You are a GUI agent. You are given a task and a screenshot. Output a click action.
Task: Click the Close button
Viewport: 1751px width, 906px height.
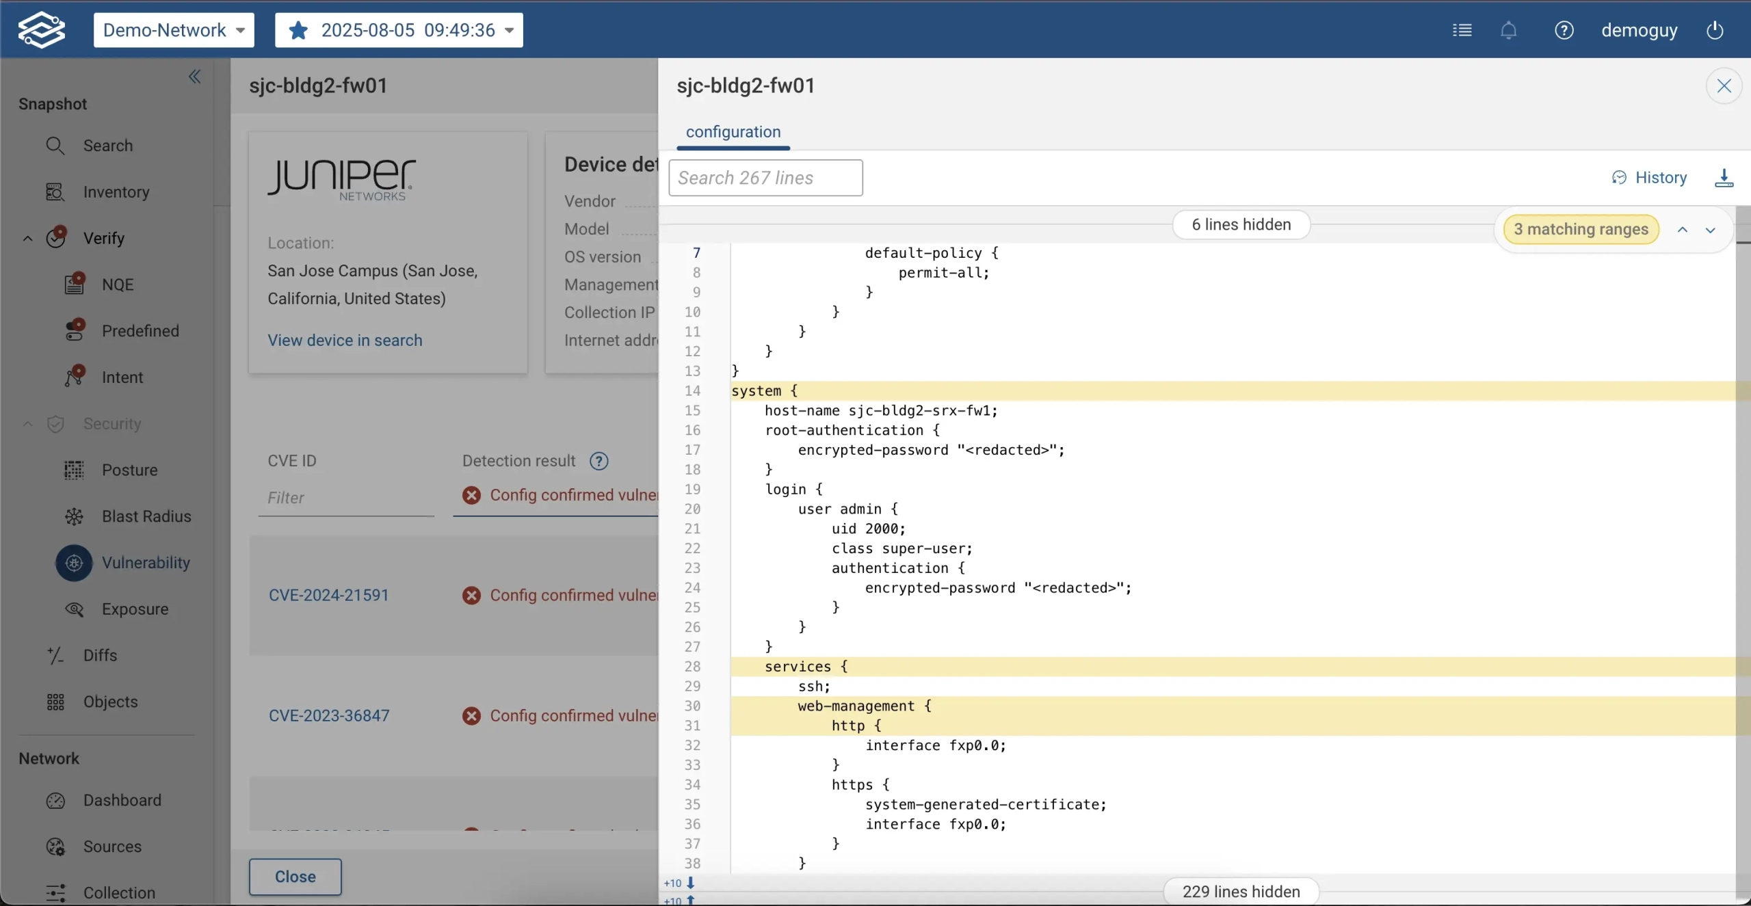[295, 877]
